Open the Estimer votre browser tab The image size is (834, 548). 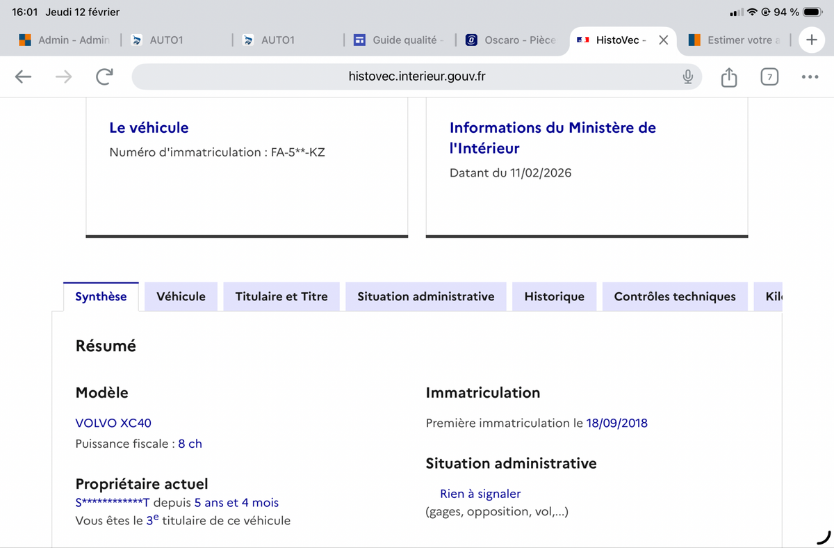point(735,40)
